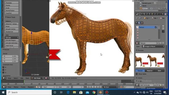Screen dimensions: 169x95
Task: Select the other texture context checker button
Action: click(x=142, y=23)
